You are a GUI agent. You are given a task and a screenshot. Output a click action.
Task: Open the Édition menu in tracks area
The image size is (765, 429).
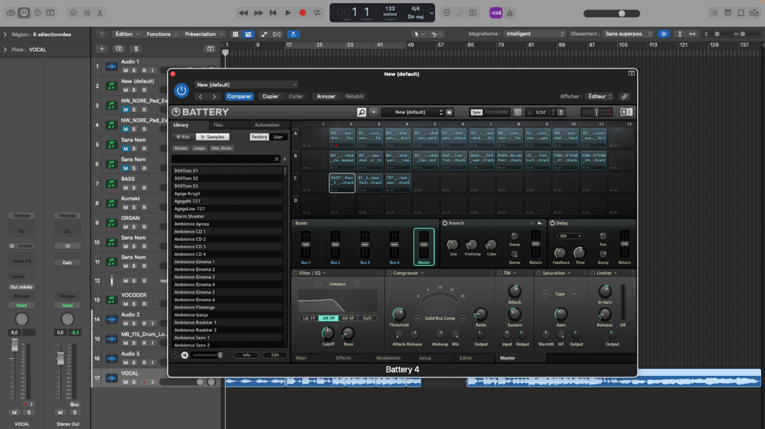(126, 34)
